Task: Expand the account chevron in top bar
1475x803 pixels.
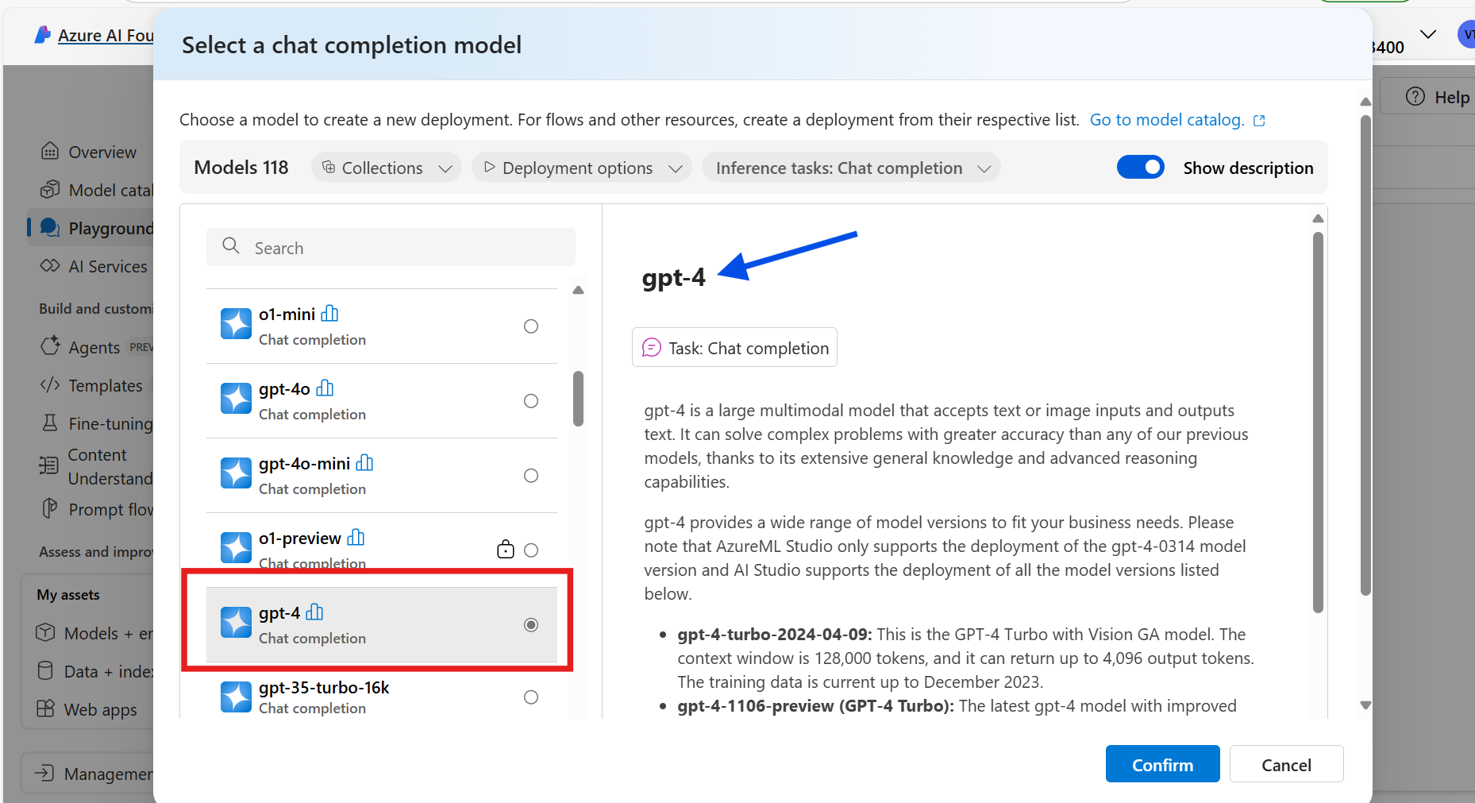Action: pyautogui.click(x=1427, y=34)
